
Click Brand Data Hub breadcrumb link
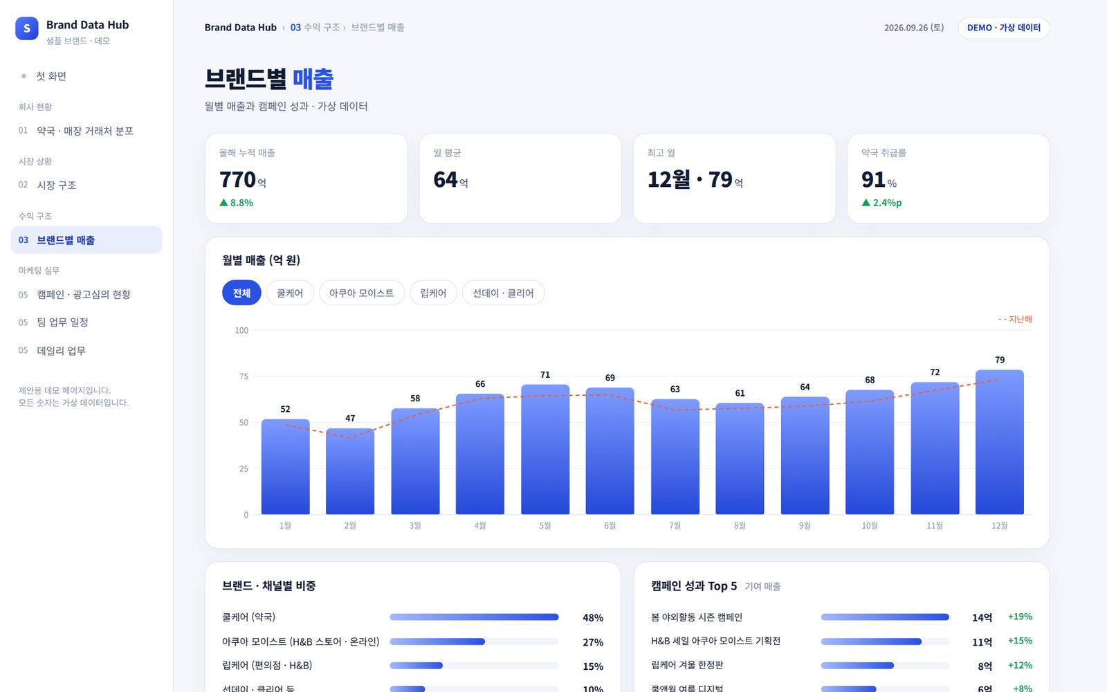click(240, 28)
